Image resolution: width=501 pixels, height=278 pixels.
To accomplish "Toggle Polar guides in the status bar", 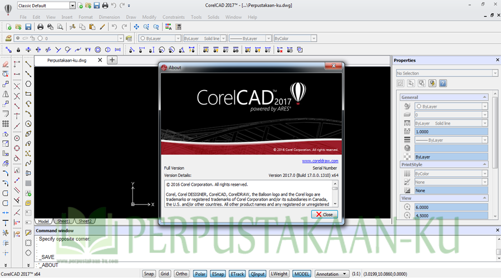I will 200,274.
